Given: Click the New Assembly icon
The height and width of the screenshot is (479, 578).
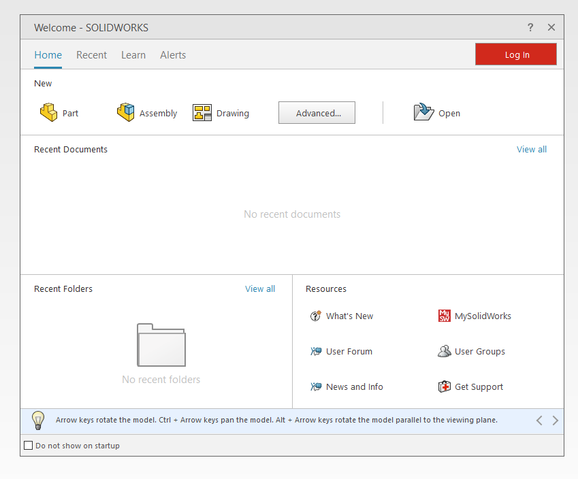Looking at the screenshot, I should coord(126,112).
